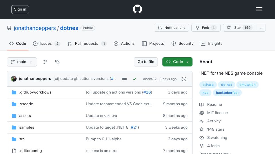Open jonathanpeppers owner profile link
This screenshot has height=154, width=275.
click(x=35, y=28)
